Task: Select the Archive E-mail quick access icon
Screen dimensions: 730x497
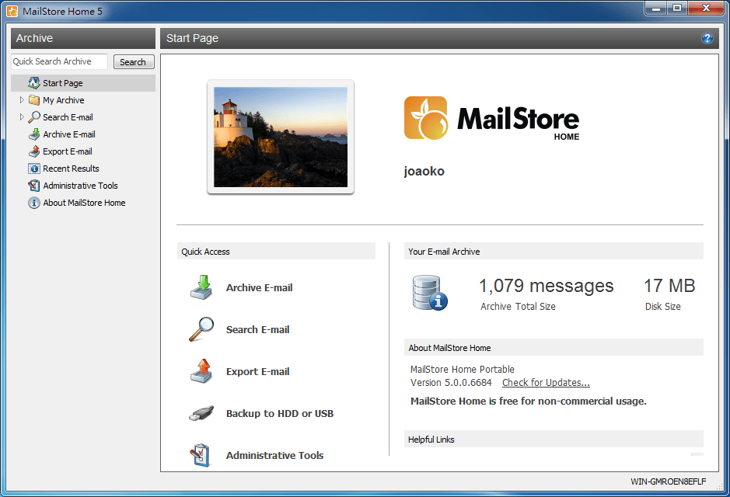Action: point(200,287)
